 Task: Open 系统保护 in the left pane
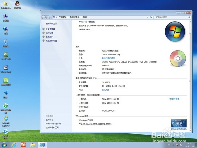pos(49,37)
